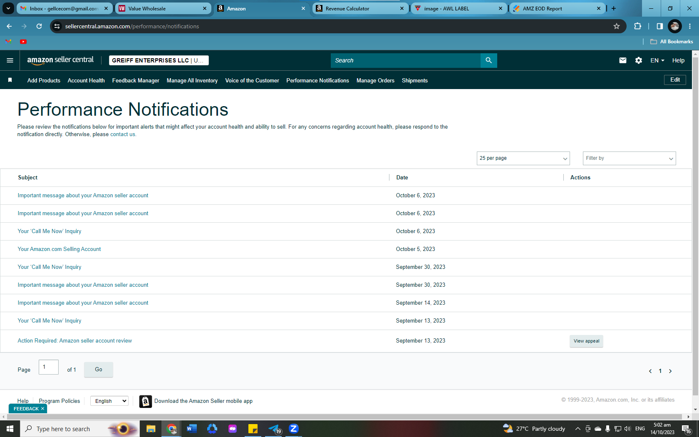Open Voice of the Customer in nav bar
Screen dimensions: 699x437
point(252,80)
